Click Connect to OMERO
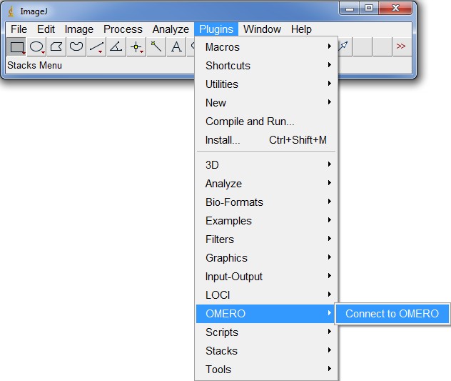451x381 pixels. tap(392, 314)
